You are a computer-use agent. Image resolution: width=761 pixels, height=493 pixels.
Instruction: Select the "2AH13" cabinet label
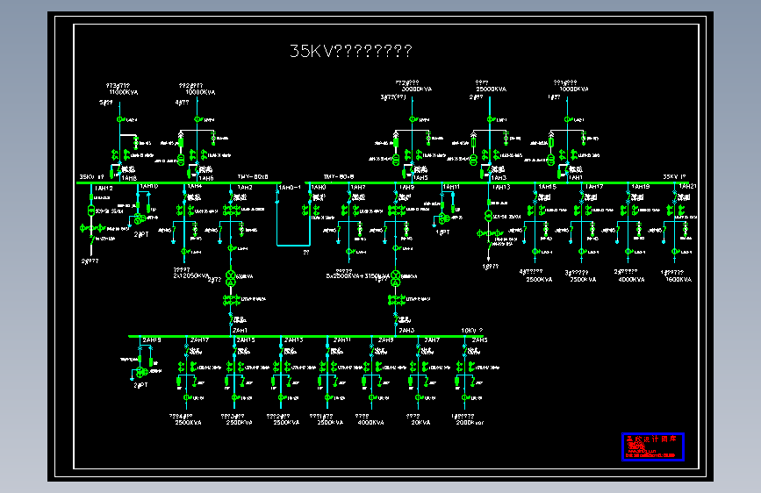[294, 340]
